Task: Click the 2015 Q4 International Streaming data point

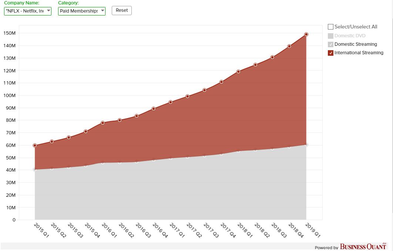Action: click(x=86, y=131)
